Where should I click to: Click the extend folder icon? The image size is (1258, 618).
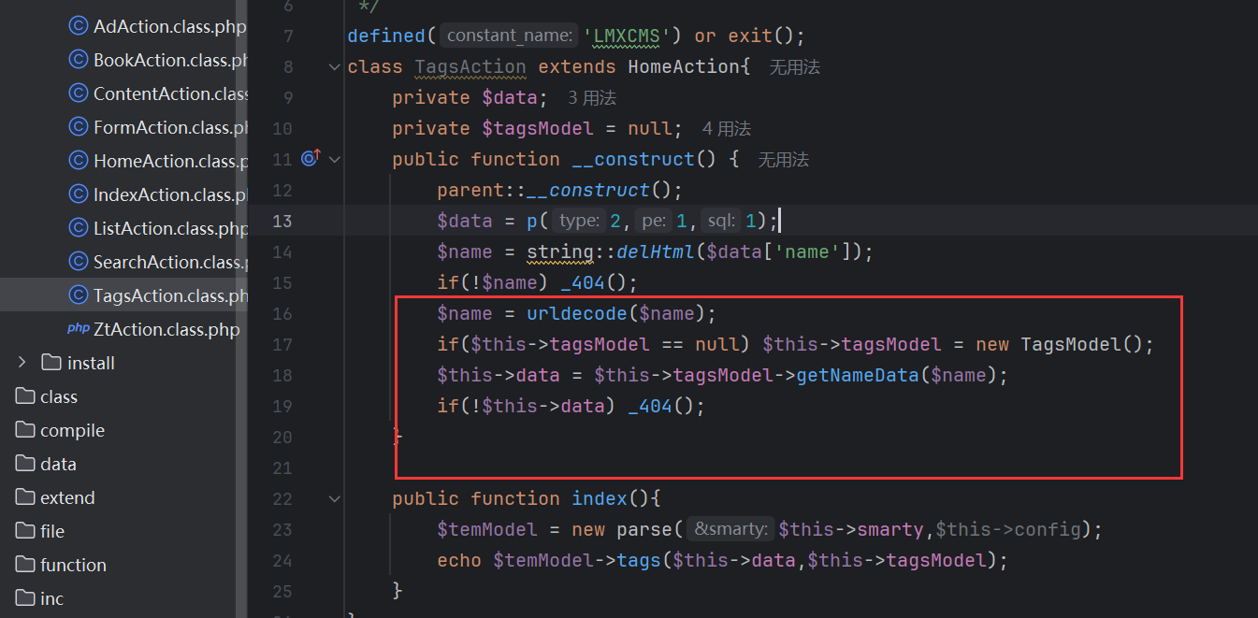tap(25, 497)
